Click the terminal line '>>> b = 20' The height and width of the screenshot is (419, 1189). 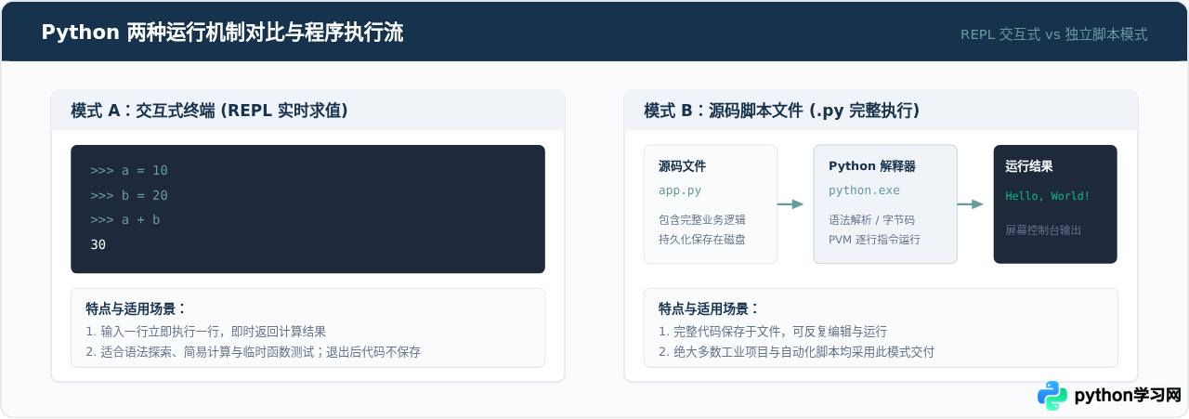coord(129,196)
